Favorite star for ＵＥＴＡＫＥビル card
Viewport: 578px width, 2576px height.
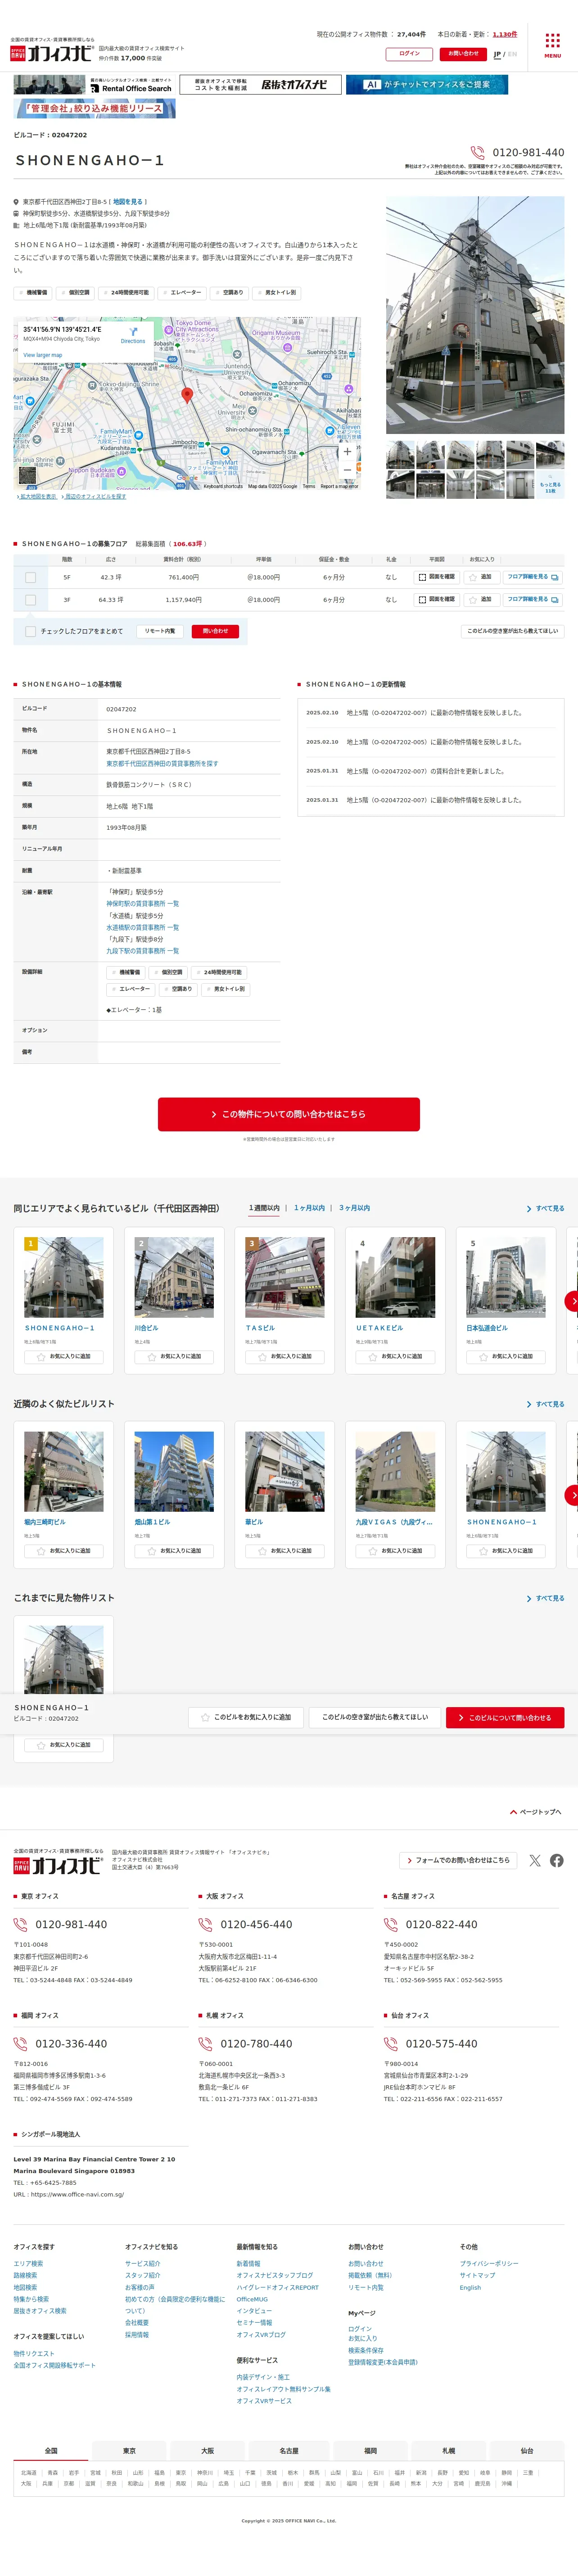[374, 1357]
